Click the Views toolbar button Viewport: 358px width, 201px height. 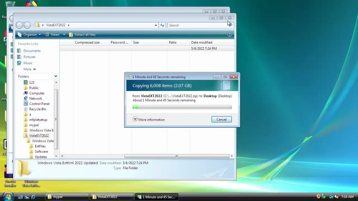pyautogui.click(x=53, y=35)
